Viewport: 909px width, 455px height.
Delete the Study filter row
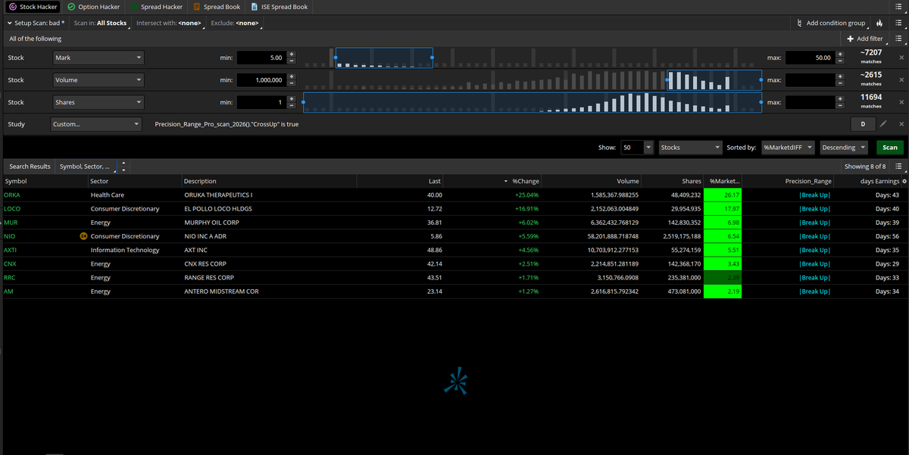click(901, 124)
